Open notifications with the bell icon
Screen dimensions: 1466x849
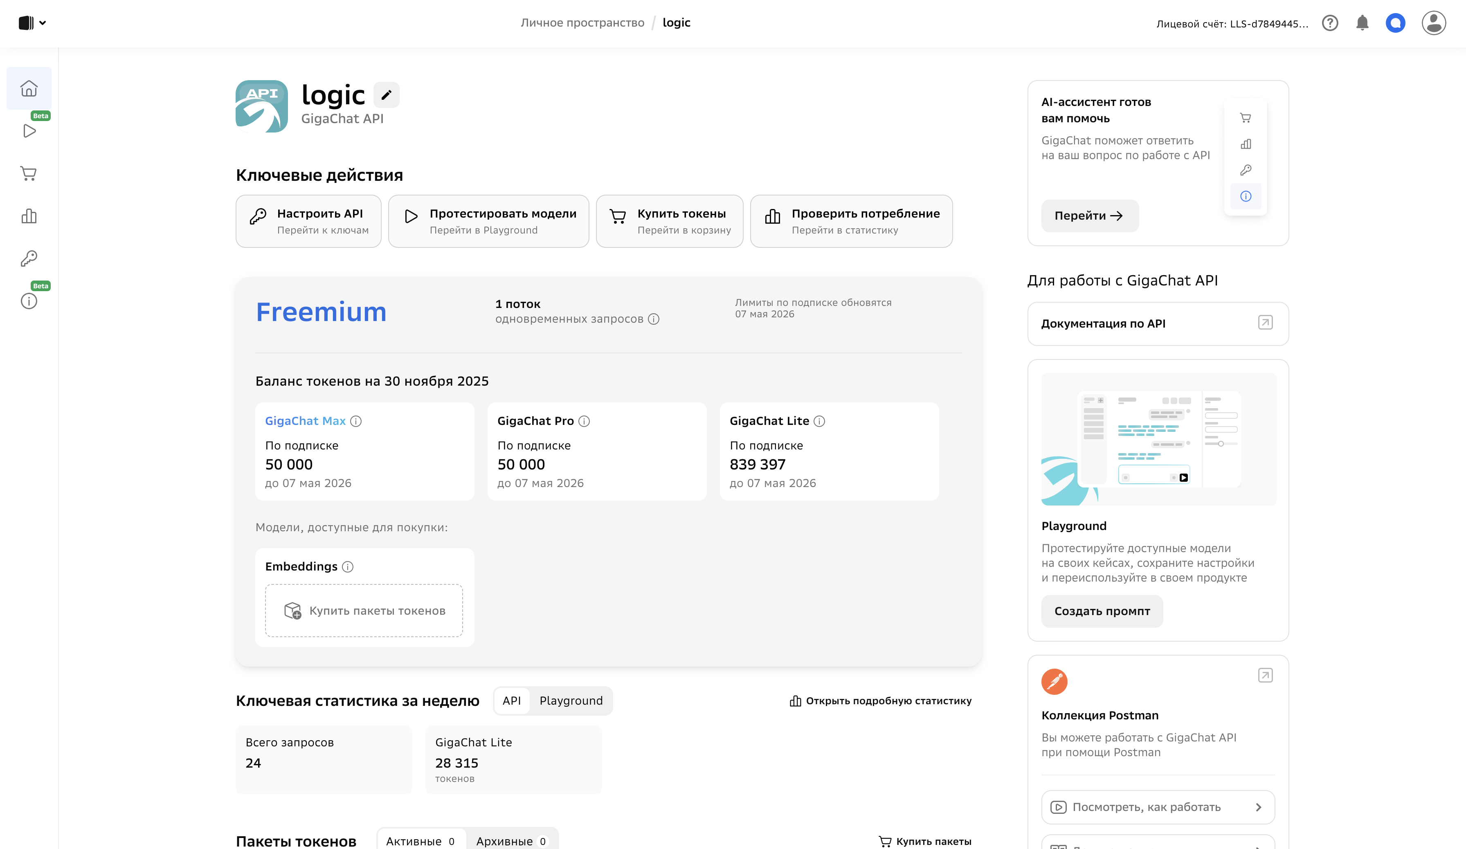click(1363, 23)
